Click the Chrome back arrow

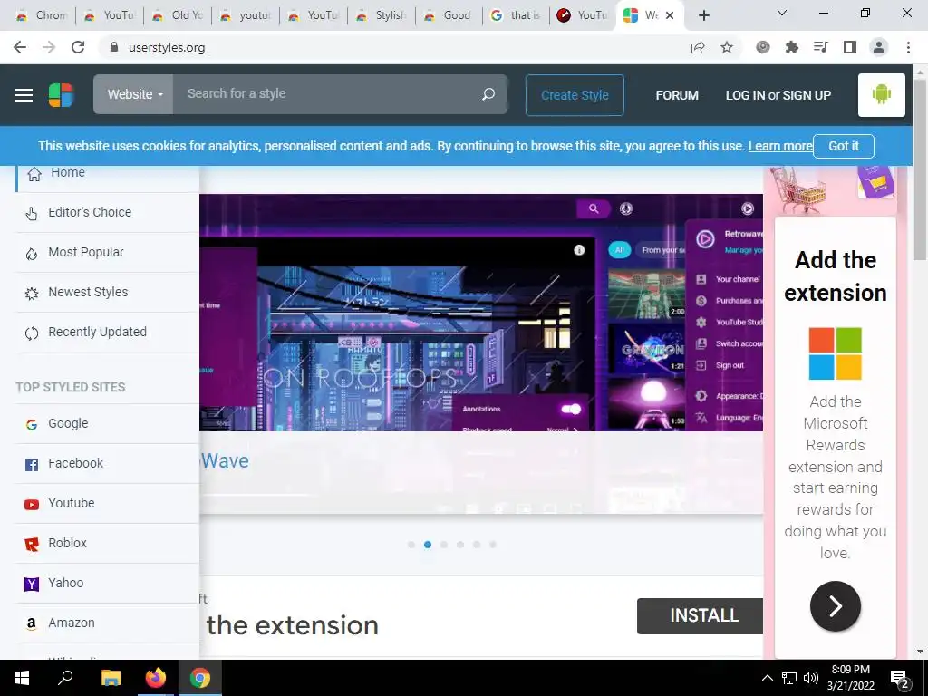click(20, 47)
